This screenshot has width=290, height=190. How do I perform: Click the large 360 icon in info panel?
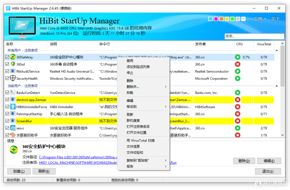tap(14, 150)
